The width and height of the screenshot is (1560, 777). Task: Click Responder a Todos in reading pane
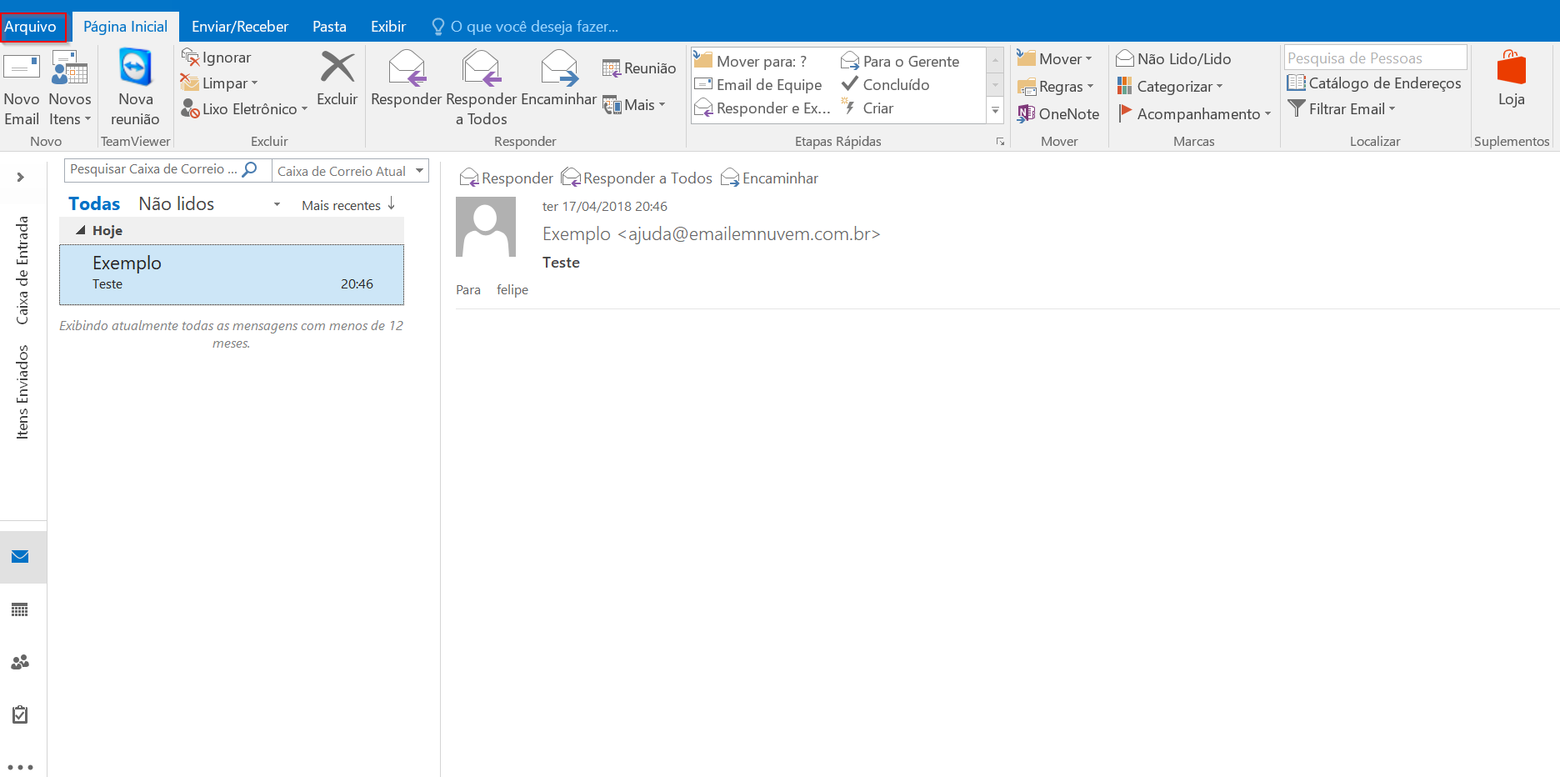pyautogui.click(x=637, y=178)
